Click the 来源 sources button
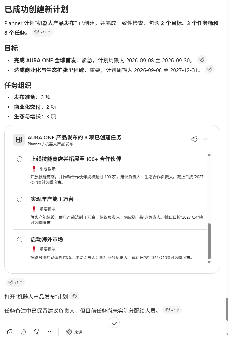 tap(74, 332)
